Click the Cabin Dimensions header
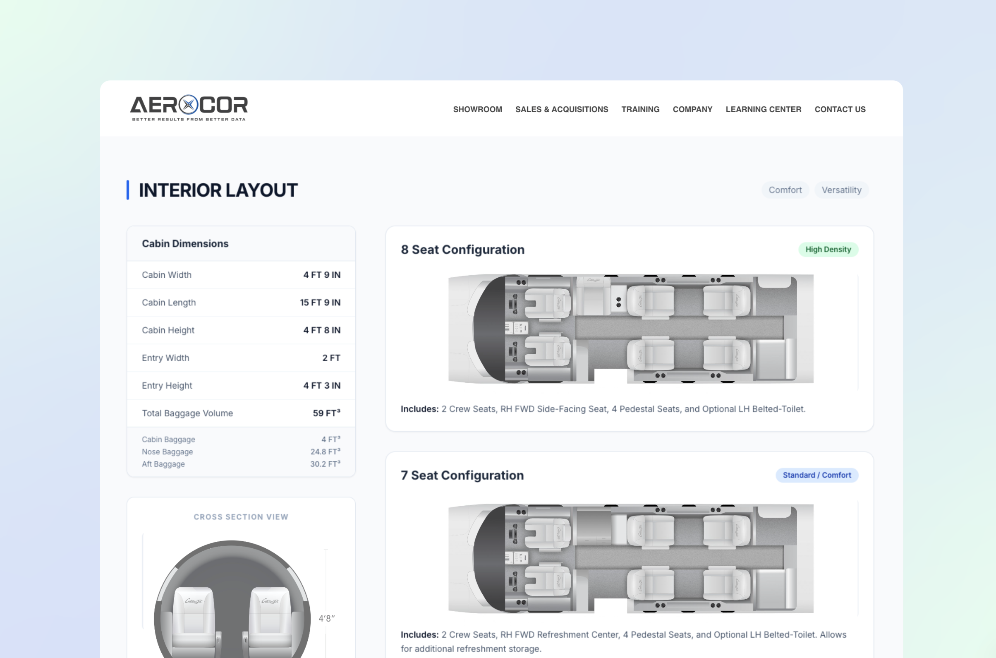The image size is (996, 658). pyautogui.click(x=185, y=244)
